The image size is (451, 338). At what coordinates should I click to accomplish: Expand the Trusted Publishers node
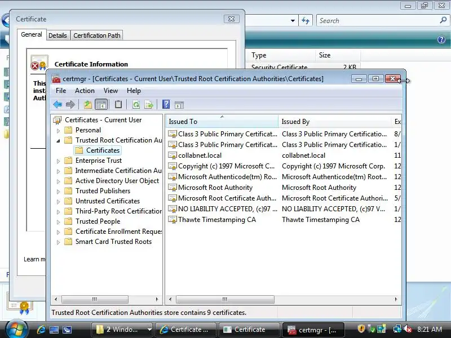pos(58,192)
